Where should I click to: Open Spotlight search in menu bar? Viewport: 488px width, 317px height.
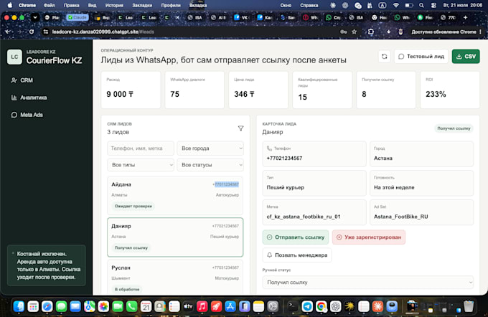tap(421, 5)
